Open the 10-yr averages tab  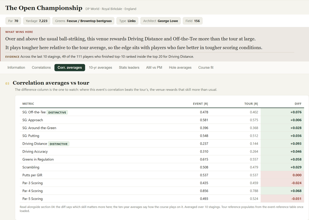click(x=100, y=67)
